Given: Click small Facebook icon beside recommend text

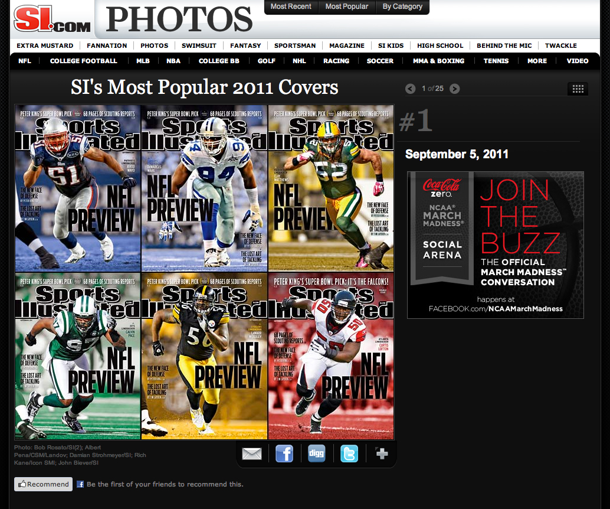Looking at the screenshot, I should click(80, 484).
